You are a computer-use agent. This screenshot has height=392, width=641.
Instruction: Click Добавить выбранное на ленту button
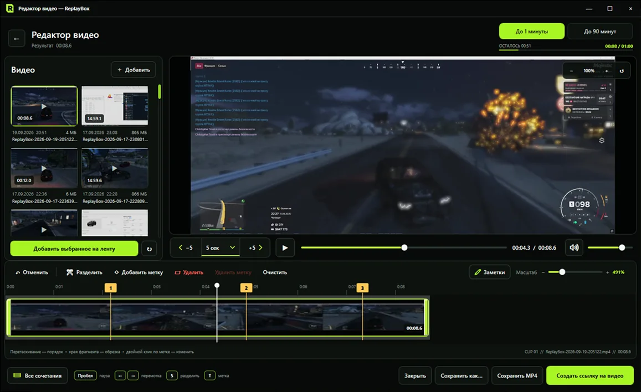74,249
